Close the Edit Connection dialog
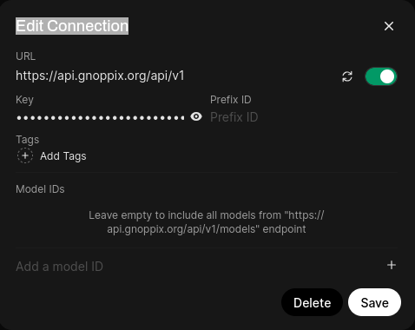This screenshot has width=415, height=330. coord(389,26)
